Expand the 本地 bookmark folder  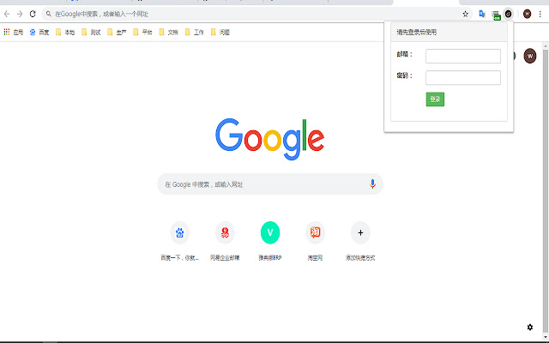coord(65,33)
